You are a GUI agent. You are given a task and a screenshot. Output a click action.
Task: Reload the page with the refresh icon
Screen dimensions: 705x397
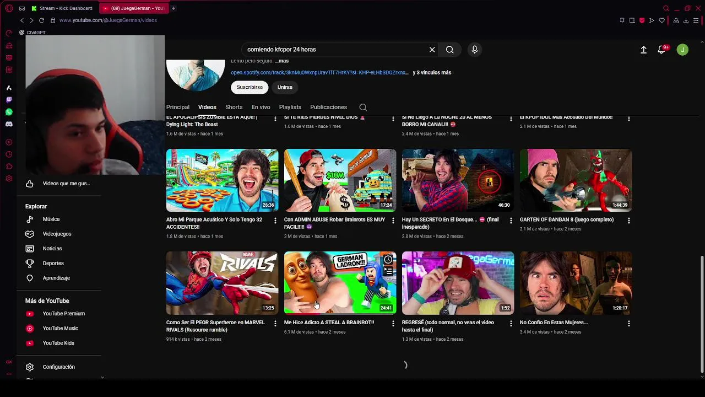(41, 20)
